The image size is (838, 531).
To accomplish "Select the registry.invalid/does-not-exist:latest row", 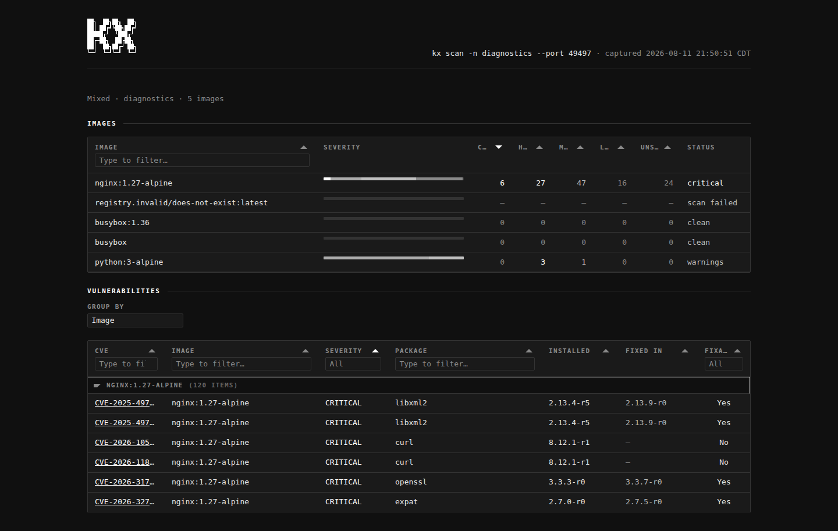I will [419, 203].
